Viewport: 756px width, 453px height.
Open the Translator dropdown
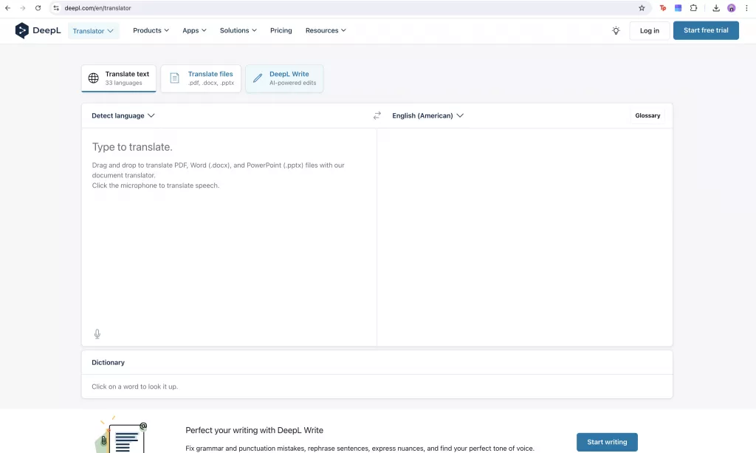[93, 31]
